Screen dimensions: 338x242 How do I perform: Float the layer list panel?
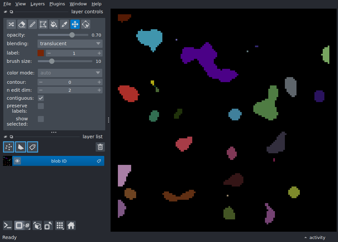[x=11, y=137]
